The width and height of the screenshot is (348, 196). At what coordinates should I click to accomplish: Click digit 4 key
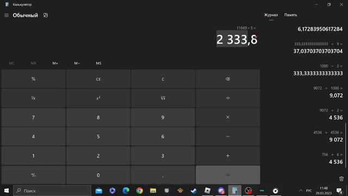point(33,137)
